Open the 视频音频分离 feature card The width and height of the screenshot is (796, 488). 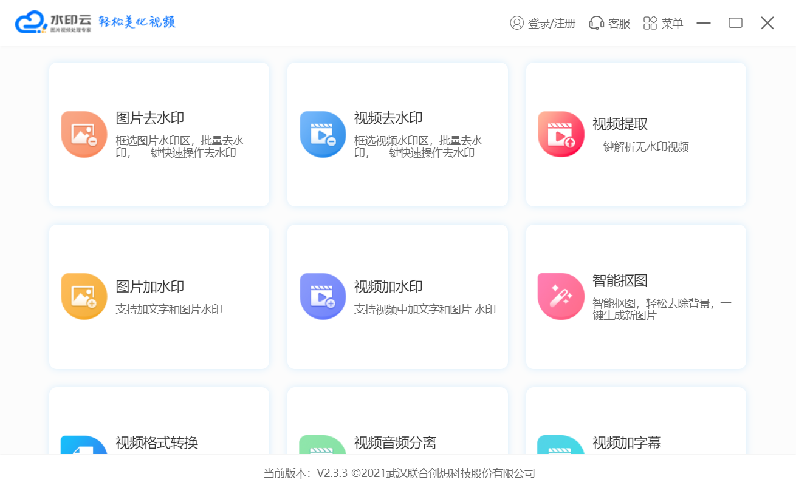pos(397,425)
